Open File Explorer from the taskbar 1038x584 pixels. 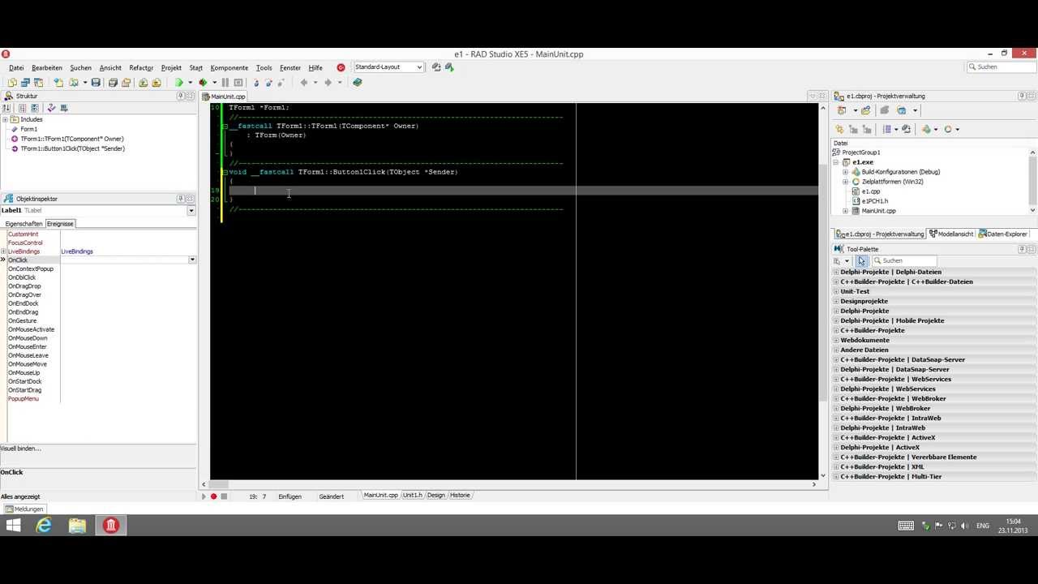click(x=77, y=526)
